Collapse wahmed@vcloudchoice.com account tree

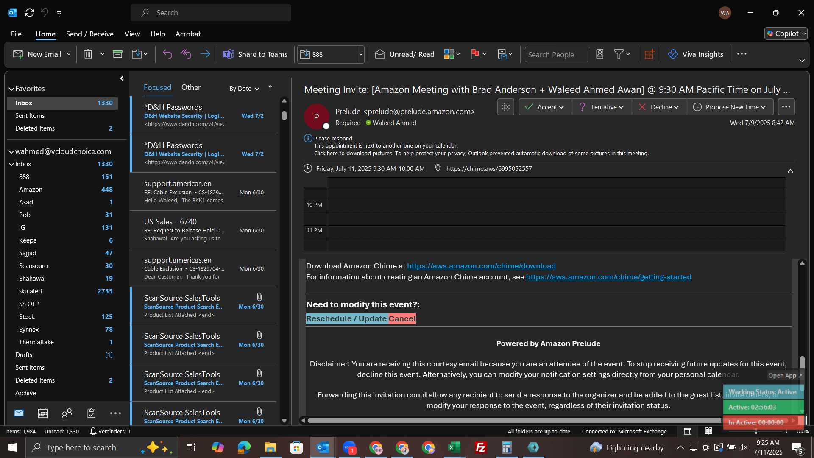click(11, 151)
